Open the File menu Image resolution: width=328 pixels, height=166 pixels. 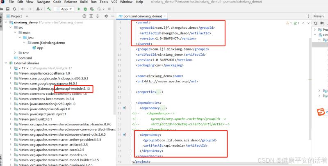(11, 2)
